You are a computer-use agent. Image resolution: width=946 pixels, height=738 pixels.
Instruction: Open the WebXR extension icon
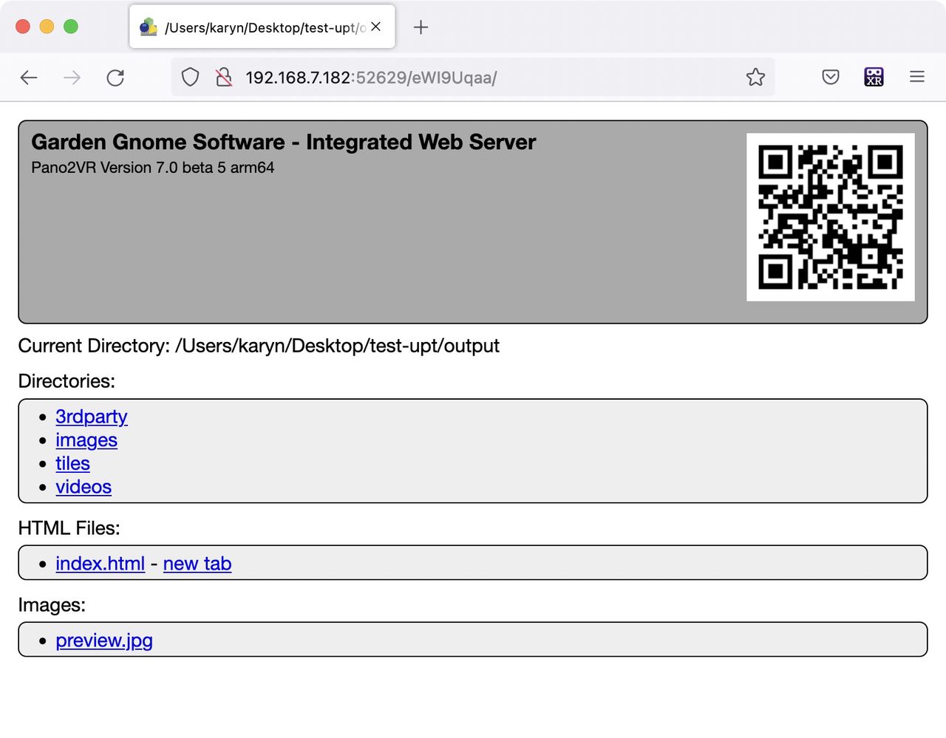point(874,77)
